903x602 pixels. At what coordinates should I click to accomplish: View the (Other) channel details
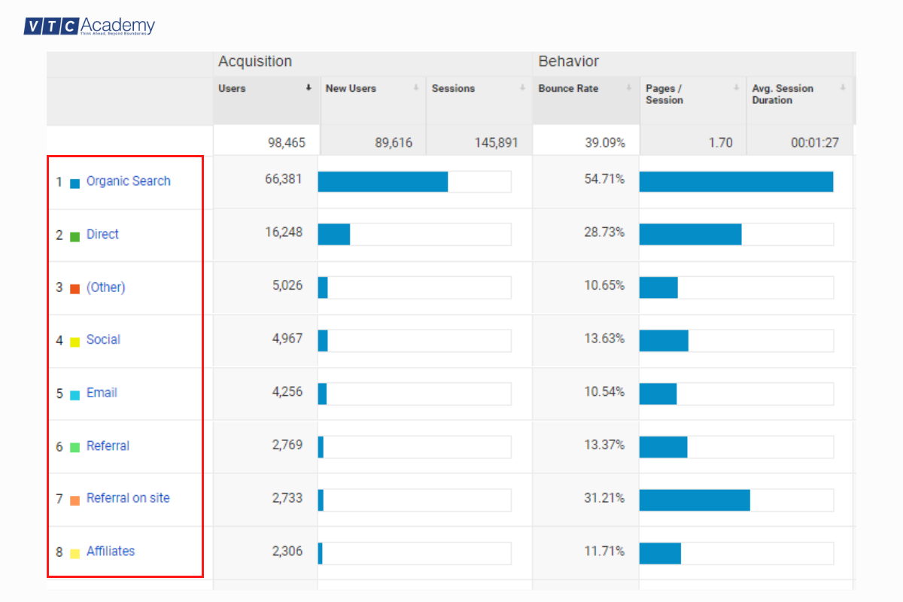(x=106, y=287)
